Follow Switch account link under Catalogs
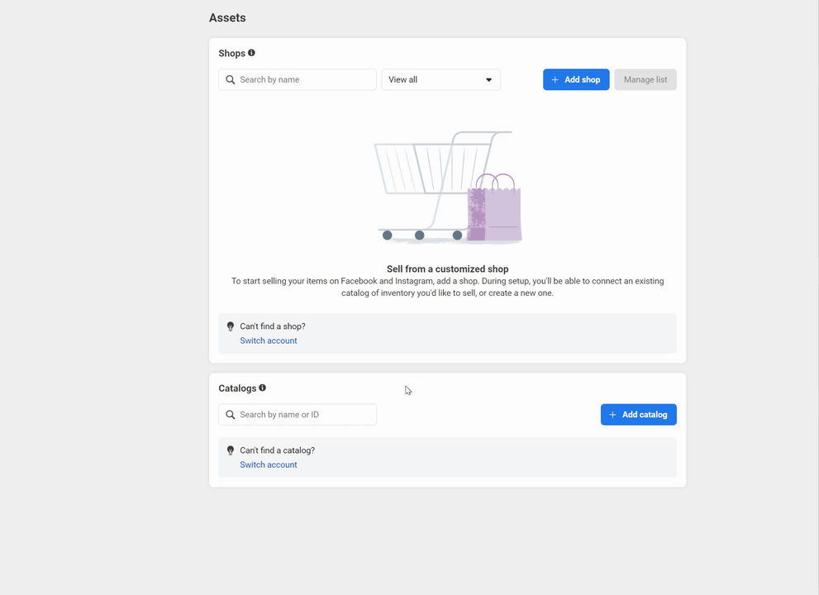Screen dimensions: 819x595 click(x=269, y=464)
